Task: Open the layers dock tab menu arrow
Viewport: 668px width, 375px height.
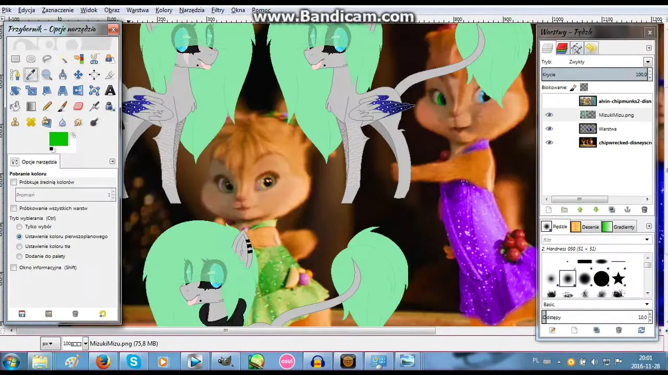Action: click(649, 48)
